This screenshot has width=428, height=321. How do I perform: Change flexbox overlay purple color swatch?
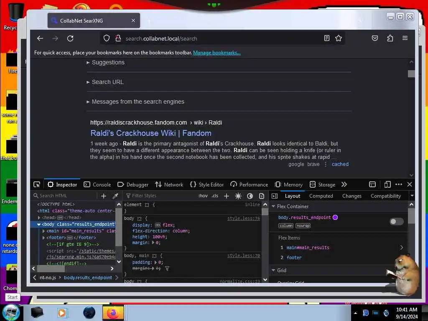335,217
